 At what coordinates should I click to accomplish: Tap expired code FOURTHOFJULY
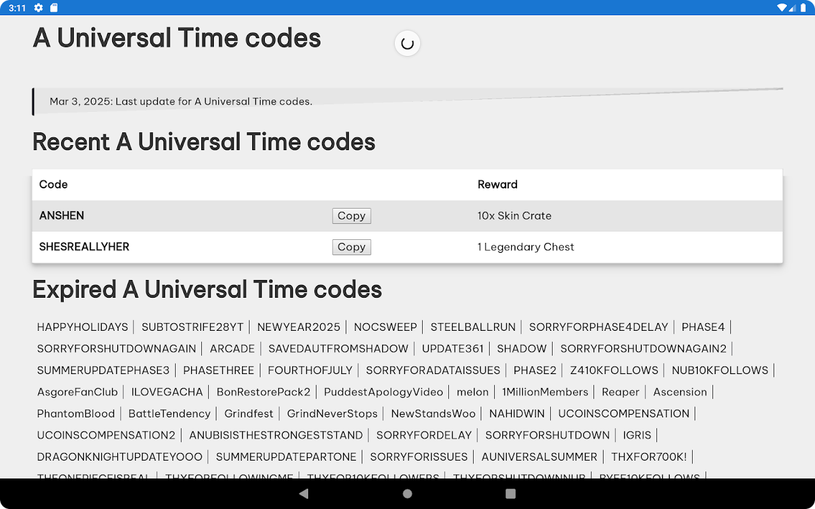coord(310,370)
